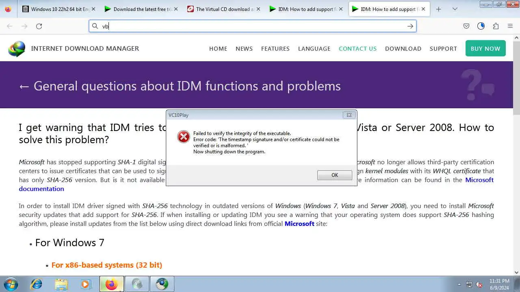
Task: Open the DOWNLOAD page in the navigation
Action: click(x=403, y=49)
